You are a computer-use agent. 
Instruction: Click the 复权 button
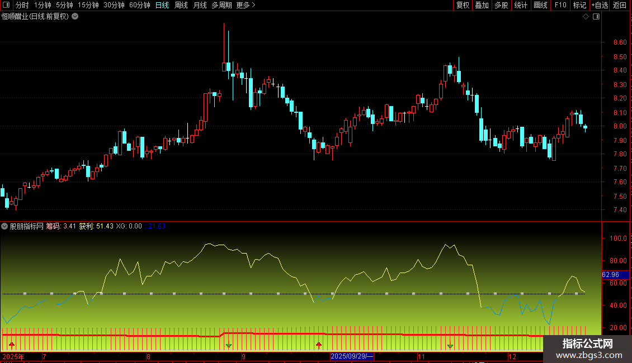tap(463, 5)
